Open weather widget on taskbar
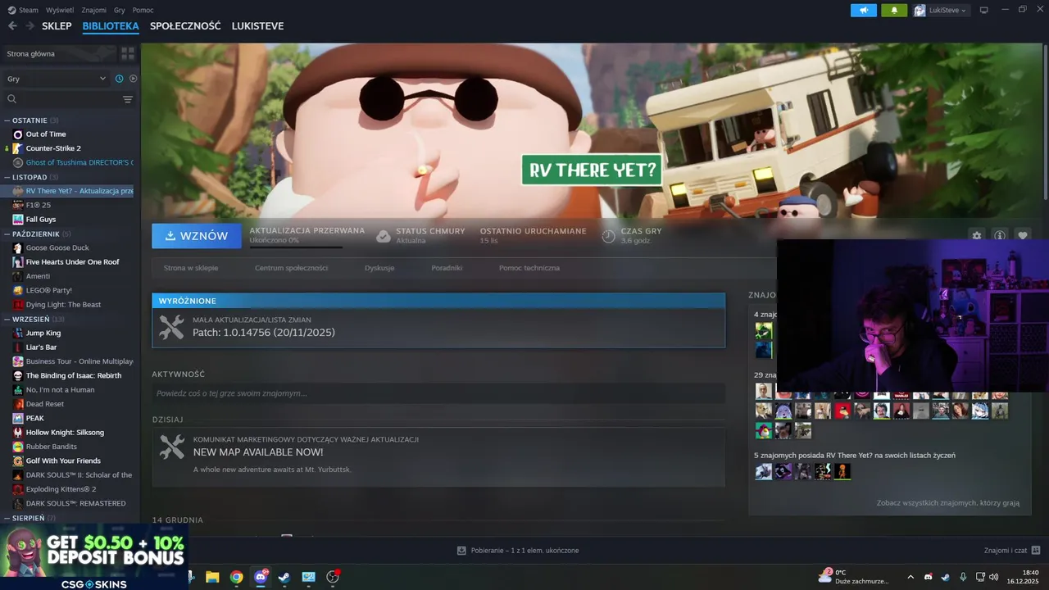 [853, 577]
